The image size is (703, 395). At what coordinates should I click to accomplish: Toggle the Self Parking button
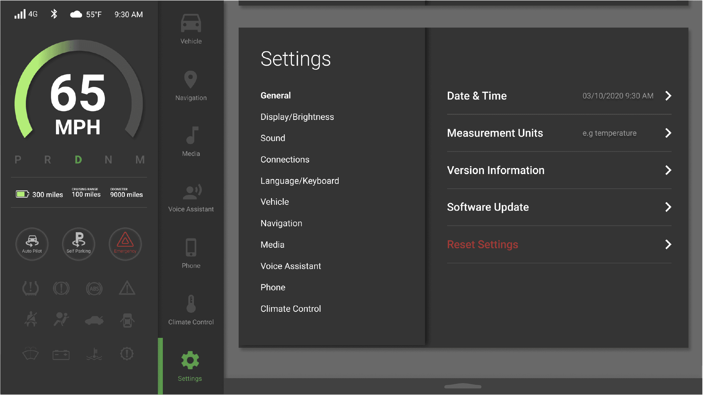tap(78, 244)
